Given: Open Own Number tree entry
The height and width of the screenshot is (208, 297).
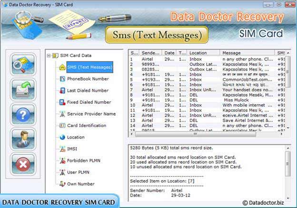Looking at the screenshot, I should (81, 184).
